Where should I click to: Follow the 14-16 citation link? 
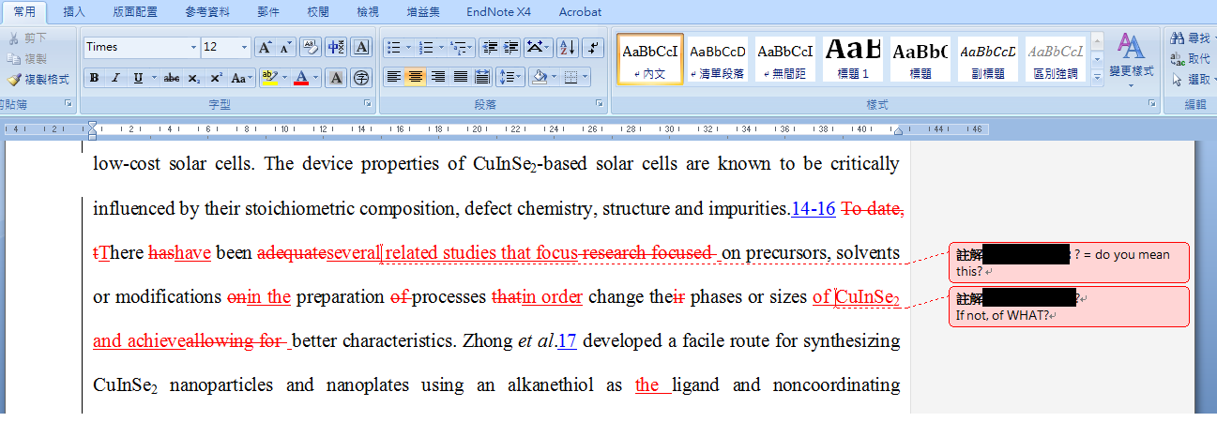point(813,208)
